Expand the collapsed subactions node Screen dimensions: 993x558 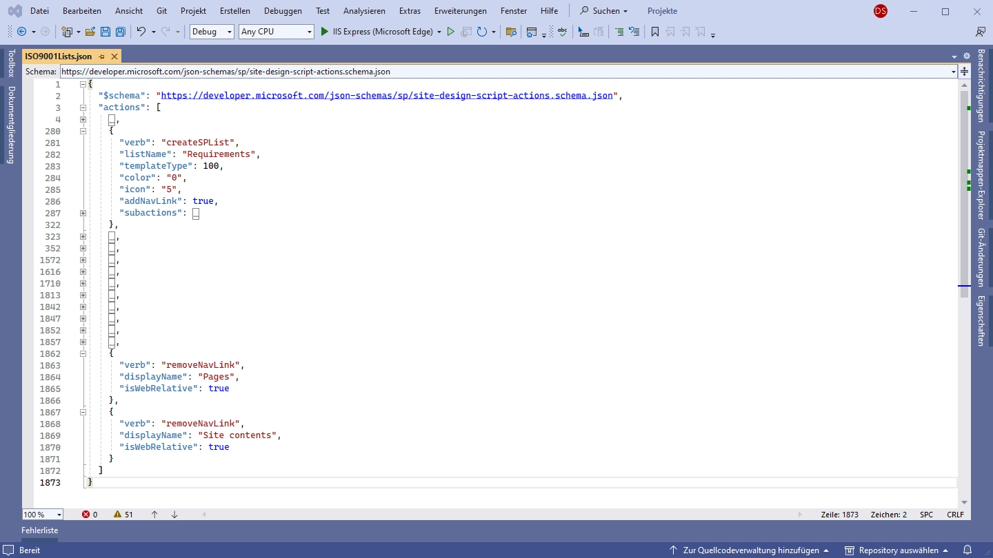83,213
